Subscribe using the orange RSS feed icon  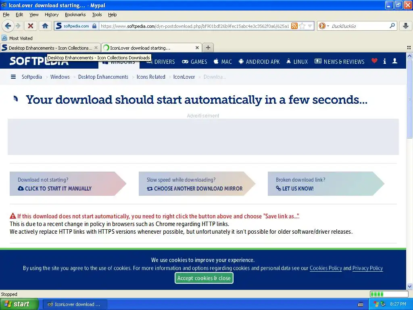pos(294,26)
